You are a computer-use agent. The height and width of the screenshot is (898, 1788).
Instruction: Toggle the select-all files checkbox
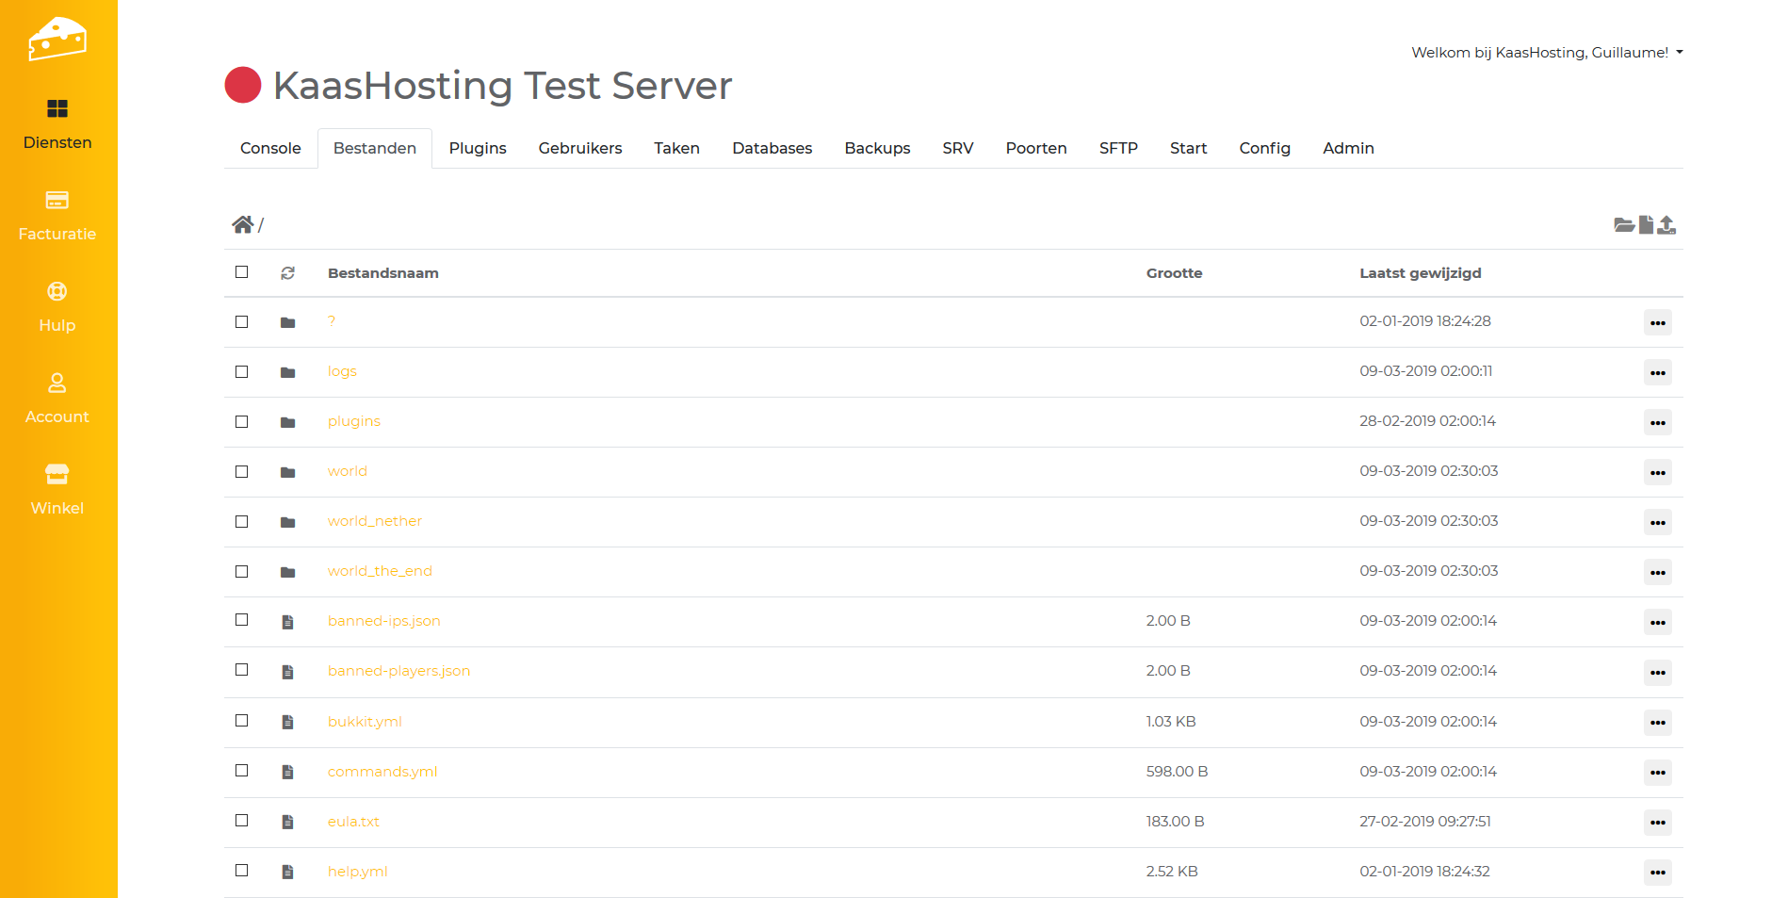pyautogui.click(x=242, y=272)
